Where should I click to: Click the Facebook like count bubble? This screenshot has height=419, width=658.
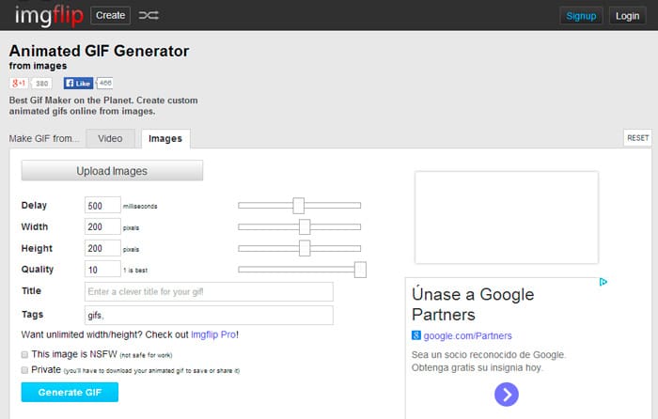pos(105,83)
